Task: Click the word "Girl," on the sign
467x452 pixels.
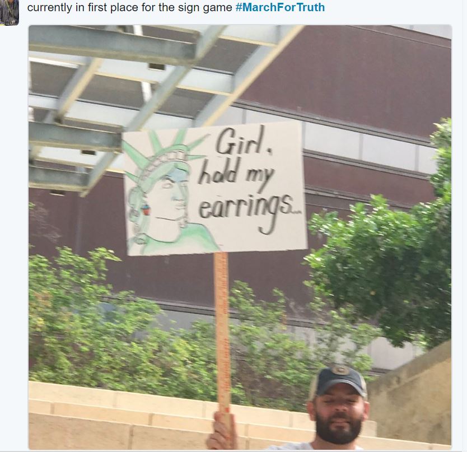Action: (x=242, y=143)
